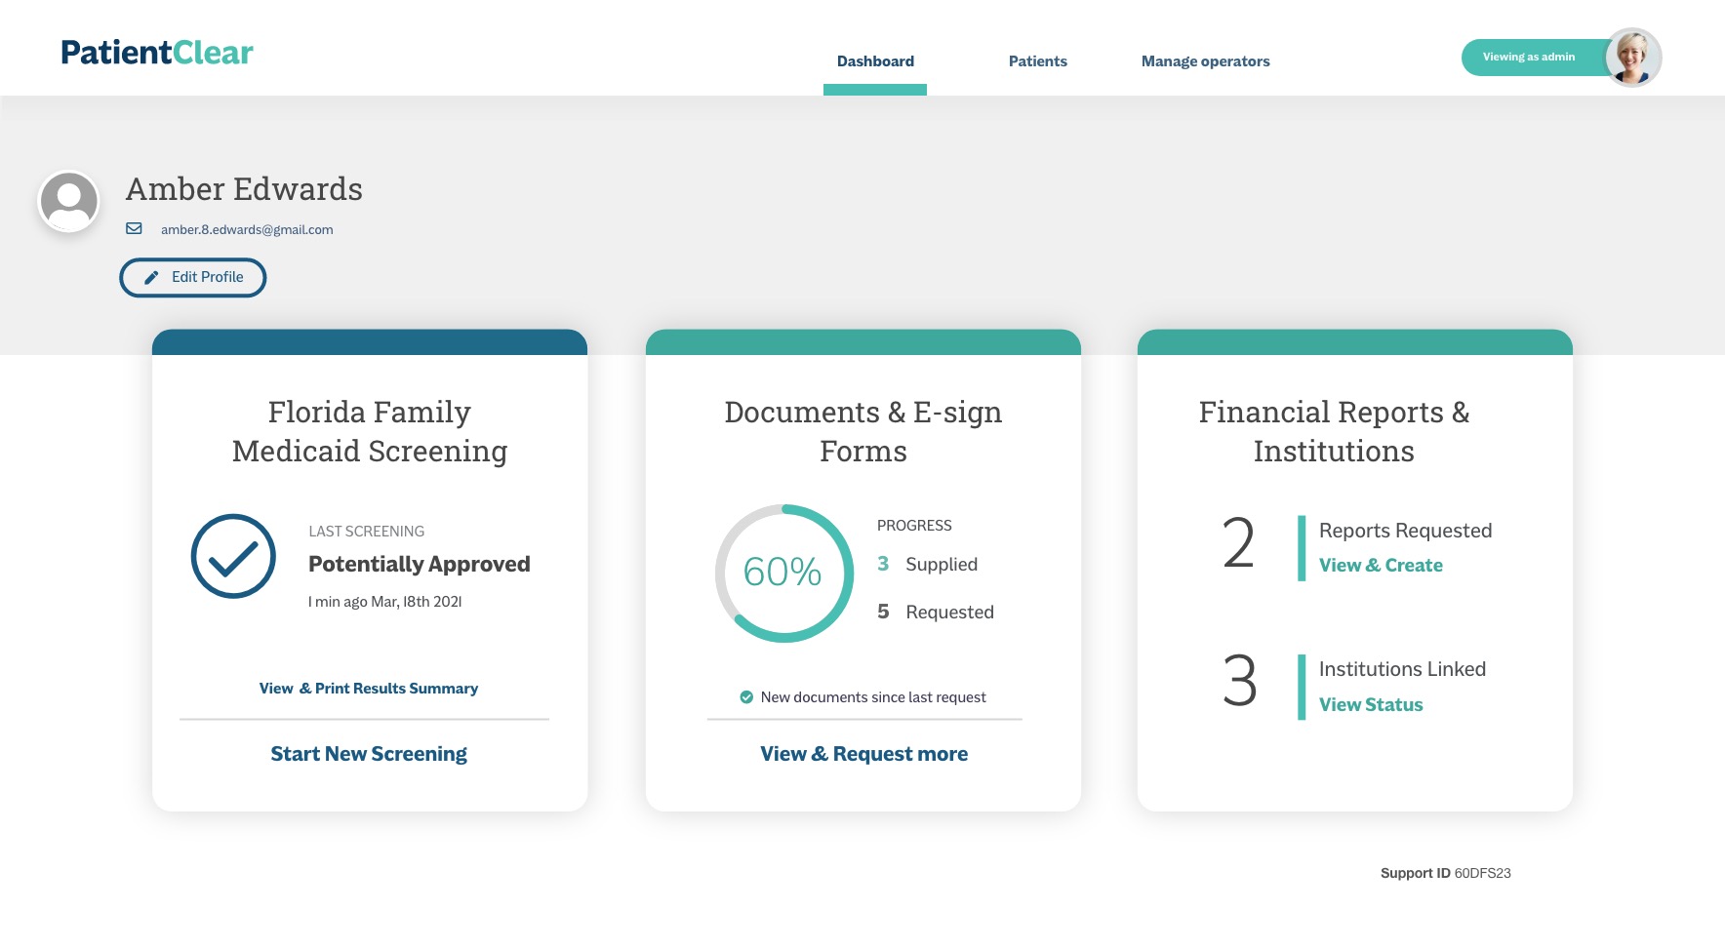Image resolution: width=1725 pixels, height=950 pixels.
Task: Open View Status for institutions
Action: click(1371, 705)
